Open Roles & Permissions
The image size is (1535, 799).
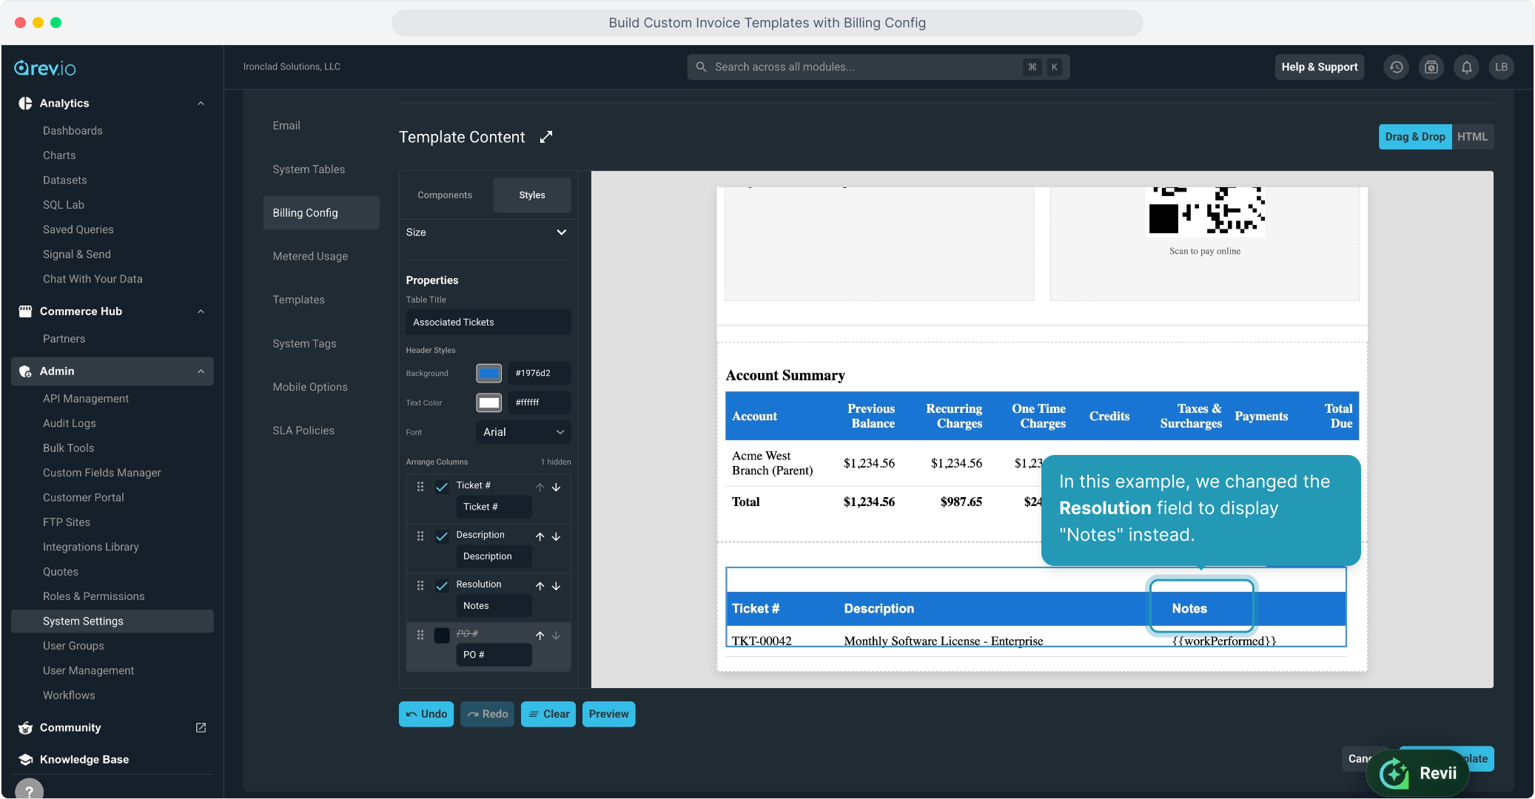94,596
